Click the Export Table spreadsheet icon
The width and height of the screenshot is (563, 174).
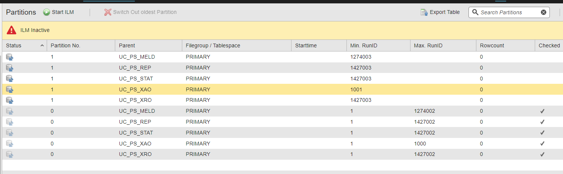pos(424,12)
